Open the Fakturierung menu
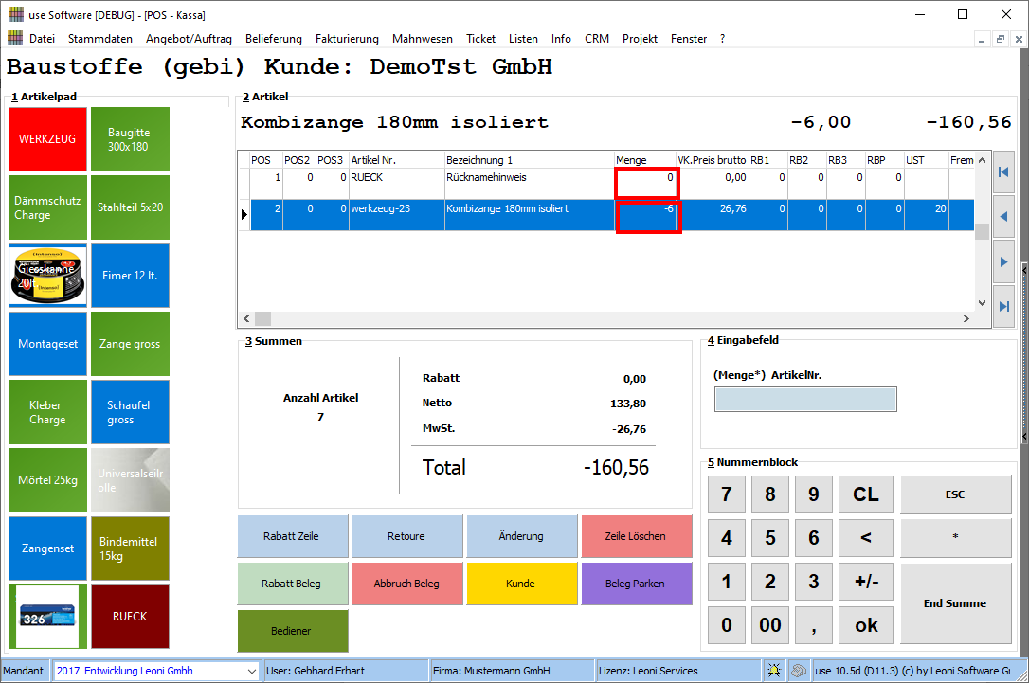Screen dimensions: 1029x683 (347, 39)
